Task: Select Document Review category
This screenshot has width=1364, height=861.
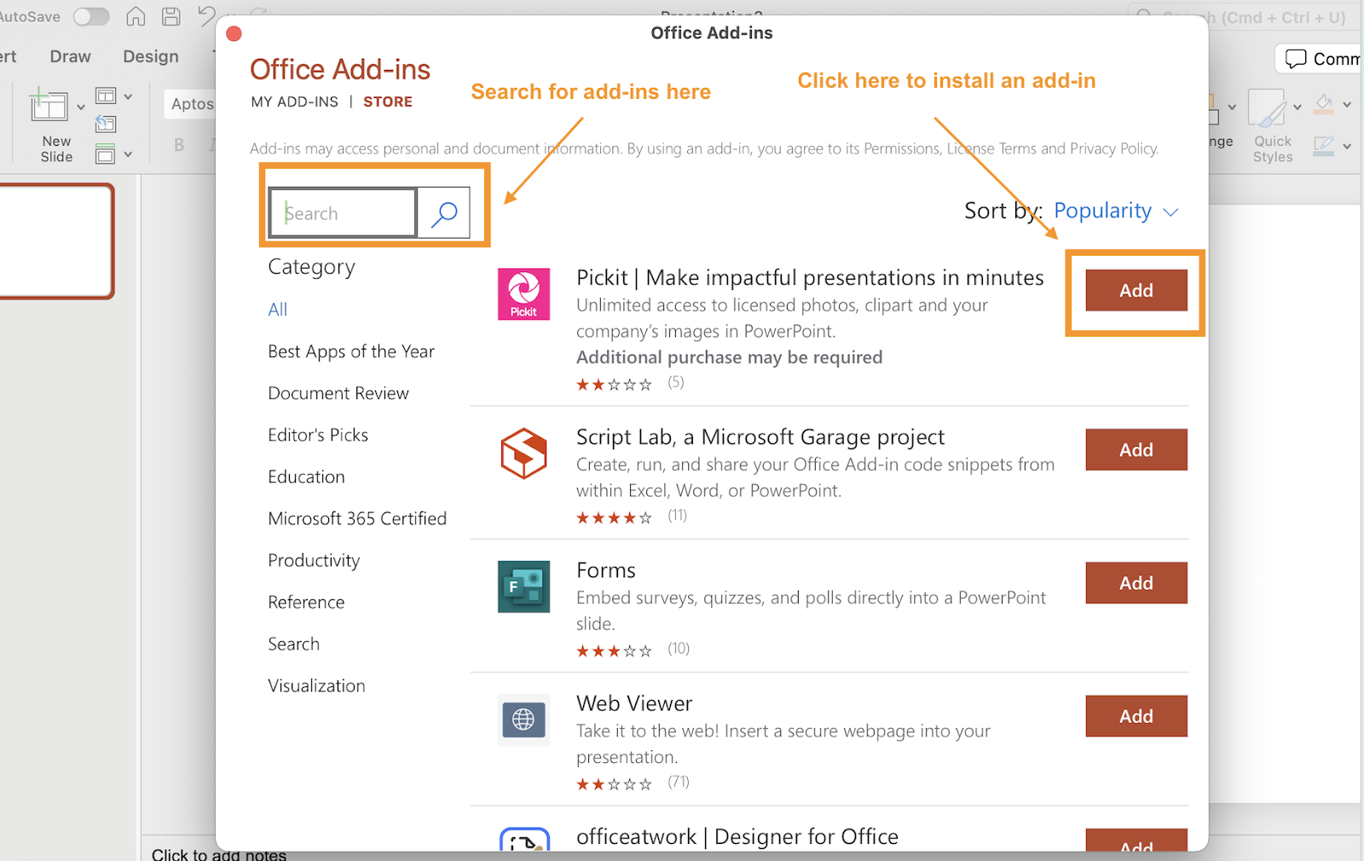Action: (338, 393)
